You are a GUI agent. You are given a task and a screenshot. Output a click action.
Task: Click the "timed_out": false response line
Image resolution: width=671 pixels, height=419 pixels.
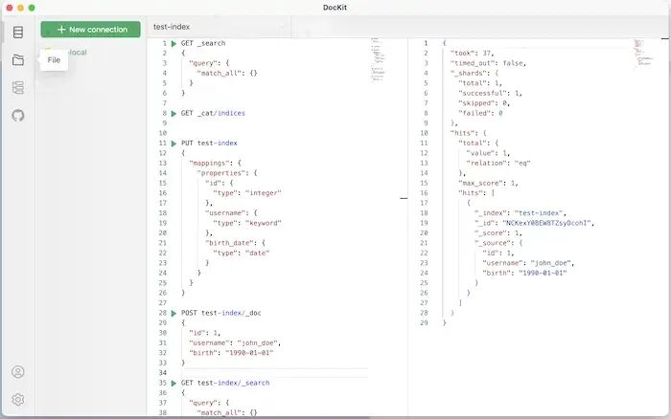[x=488, y=63]
